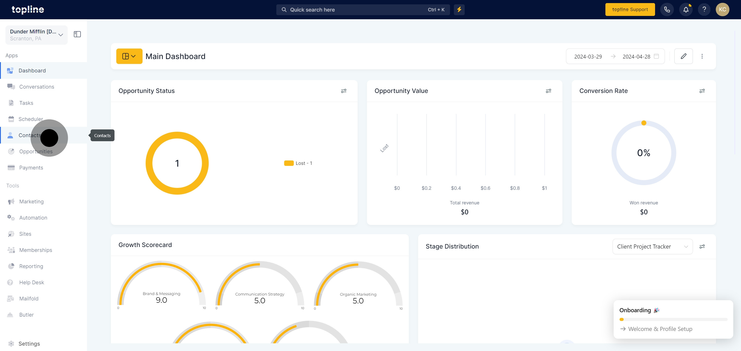Image resolution: width=741 pixels, height=351 pixels.
Task: Open Opportunity Value widget filter settings
Action: 548,91
